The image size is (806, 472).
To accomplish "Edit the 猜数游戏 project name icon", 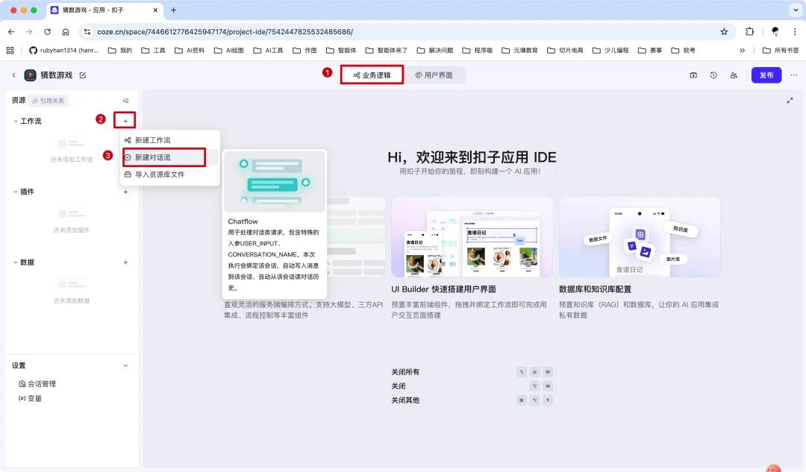I will coord(83,75).
